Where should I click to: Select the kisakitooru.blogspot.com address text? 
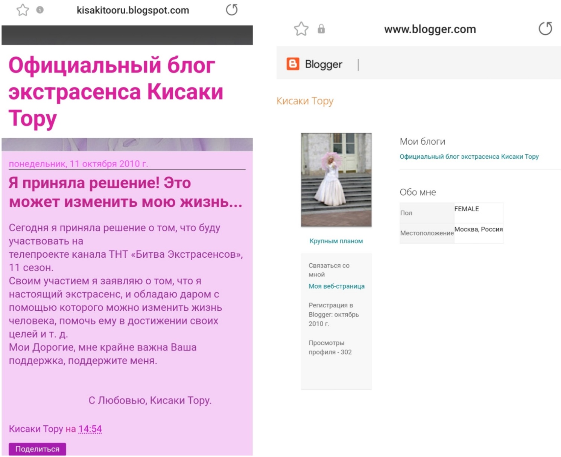pyautogui.click(x=133, y=10)
